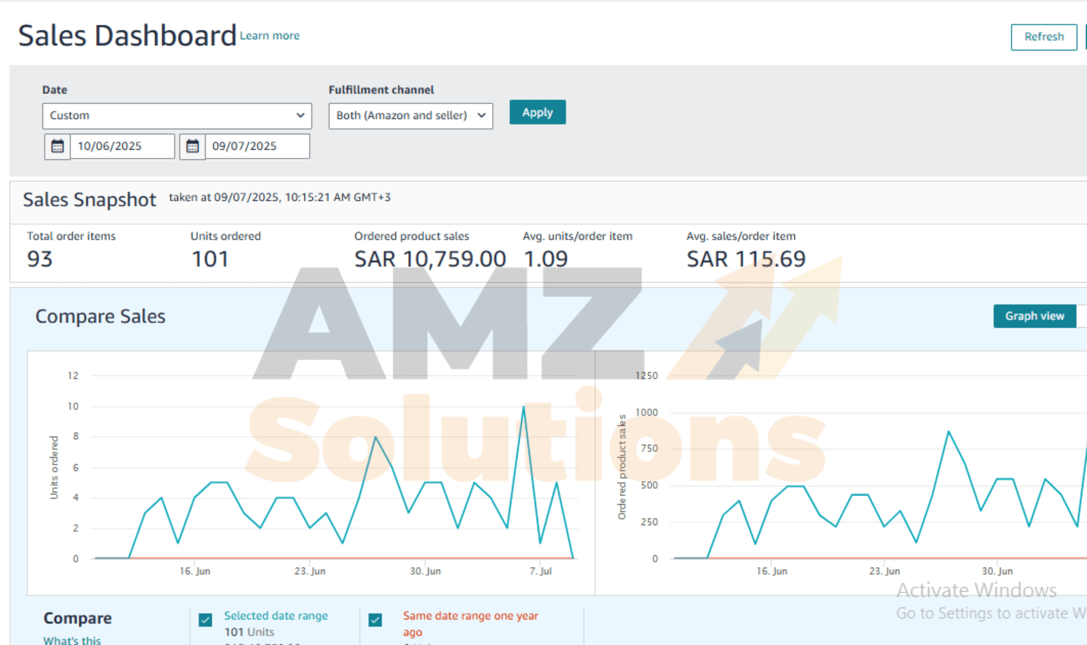Image resolution: width=1087 pixels, height=645 pixels.
Task: Click the units ordered peak near 7. Jul
Action: (x=524, y=407)
